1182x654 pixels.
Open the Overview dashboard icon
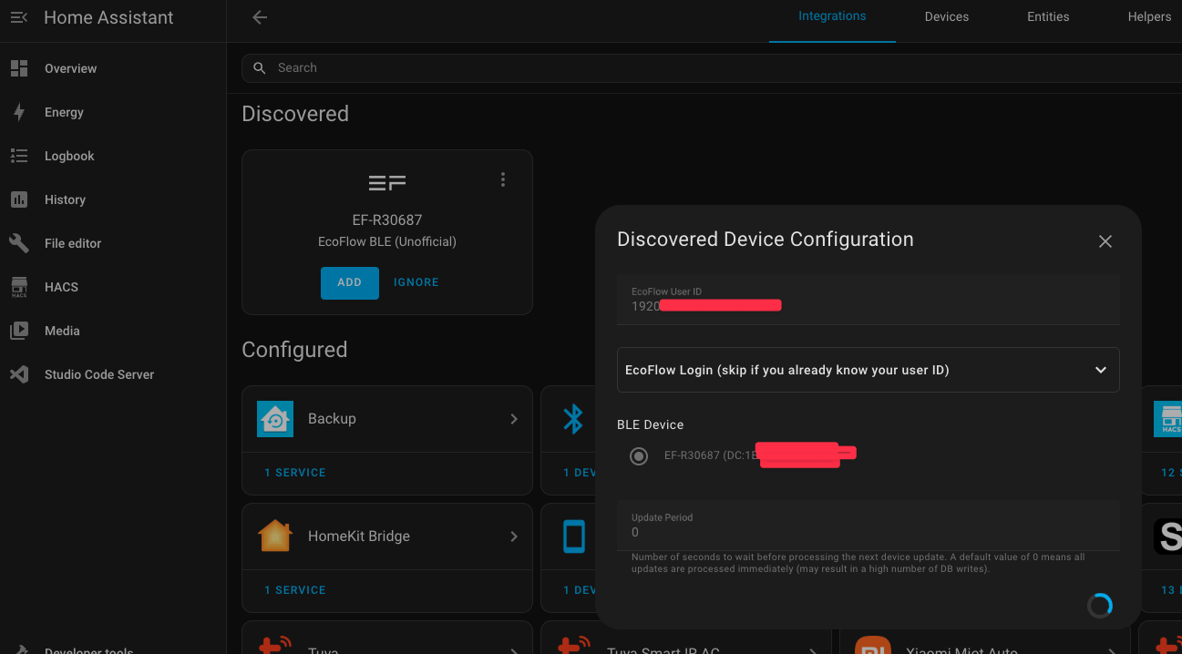click(19, 68)
